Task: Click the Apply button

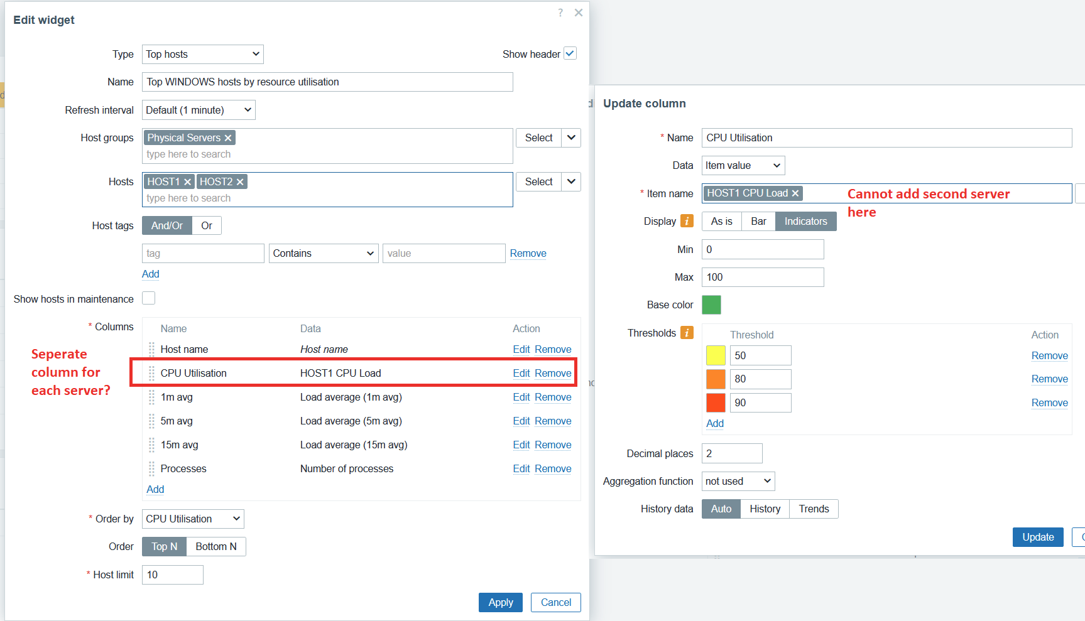Action: point(501,602)
